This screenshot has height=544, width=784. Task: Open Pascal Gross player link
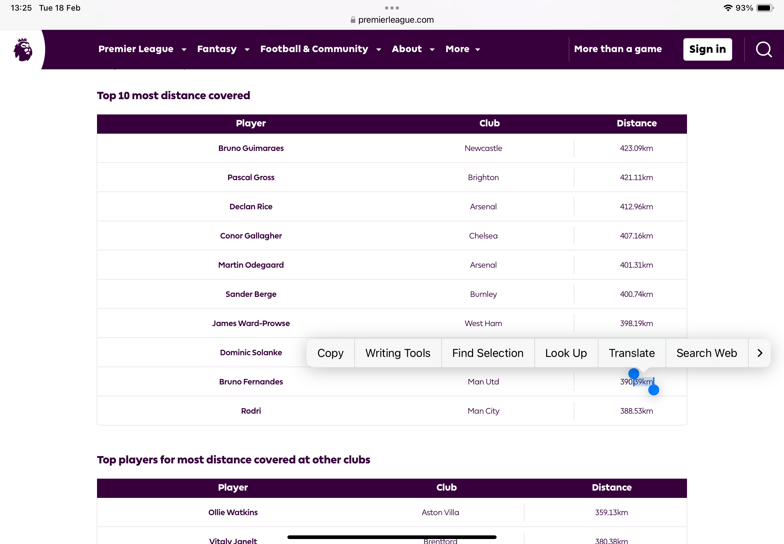(x=251, y=177)
